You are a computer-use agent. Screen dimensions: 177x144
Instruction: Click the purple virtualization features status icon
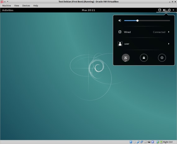coord(152,142)
